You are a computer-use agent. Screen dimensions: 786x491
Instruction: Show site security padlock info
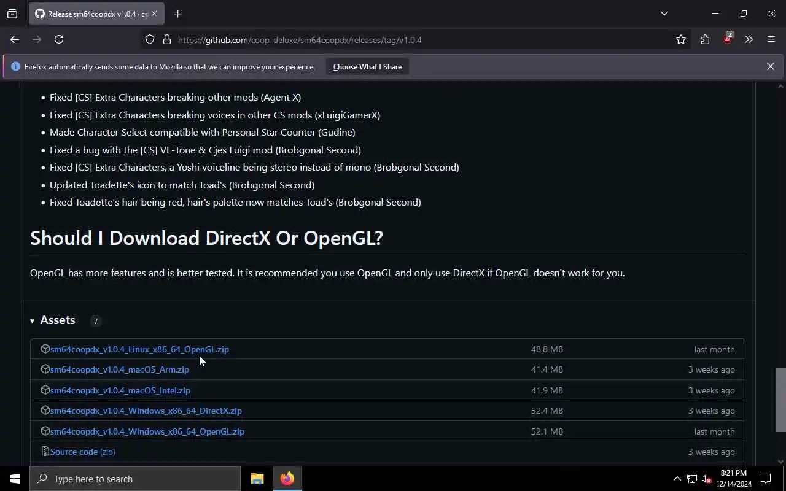[166, 39]
